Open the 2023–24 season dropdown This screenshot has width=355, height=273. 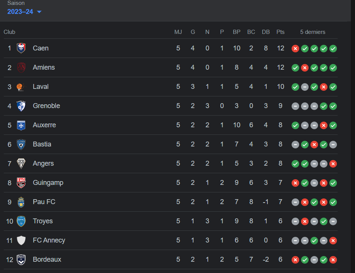tap(24, 12)
